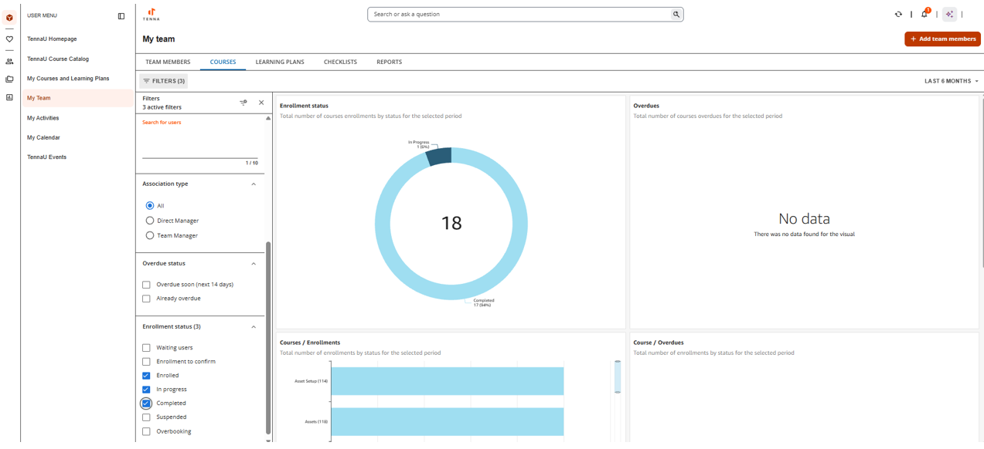Viewport: 984px width, 449px height.
Task: Click the search or ask a question field
Action: 525,14
